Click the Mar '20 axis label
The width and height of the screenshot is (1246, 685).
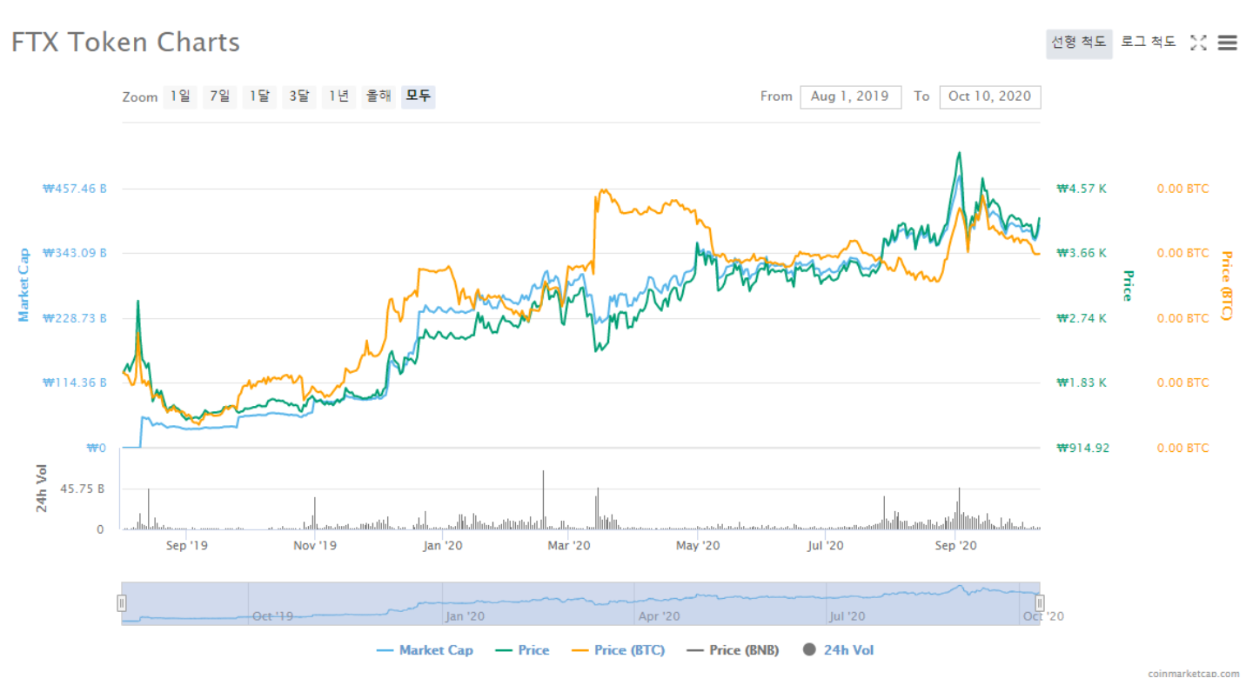tap(570, 545)
